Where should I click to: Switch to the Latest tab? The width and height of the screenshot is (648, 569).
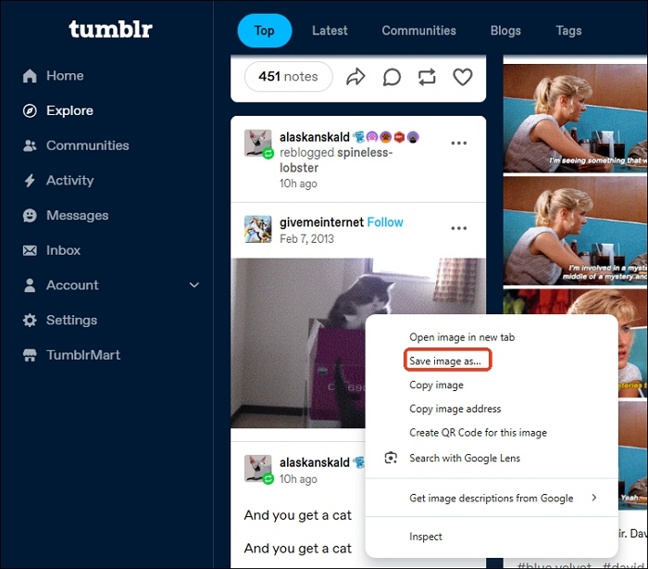(330, 31)
